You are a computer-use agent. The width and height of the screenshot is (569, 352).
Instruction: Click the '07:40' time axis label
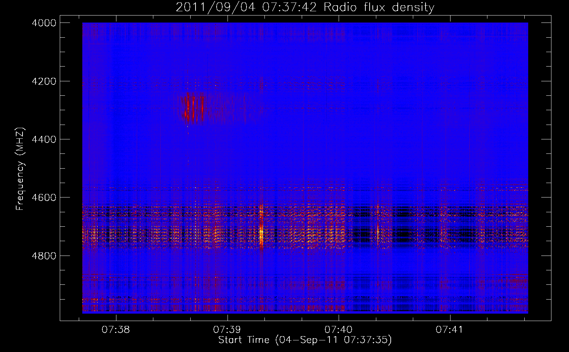click(338, 330)
